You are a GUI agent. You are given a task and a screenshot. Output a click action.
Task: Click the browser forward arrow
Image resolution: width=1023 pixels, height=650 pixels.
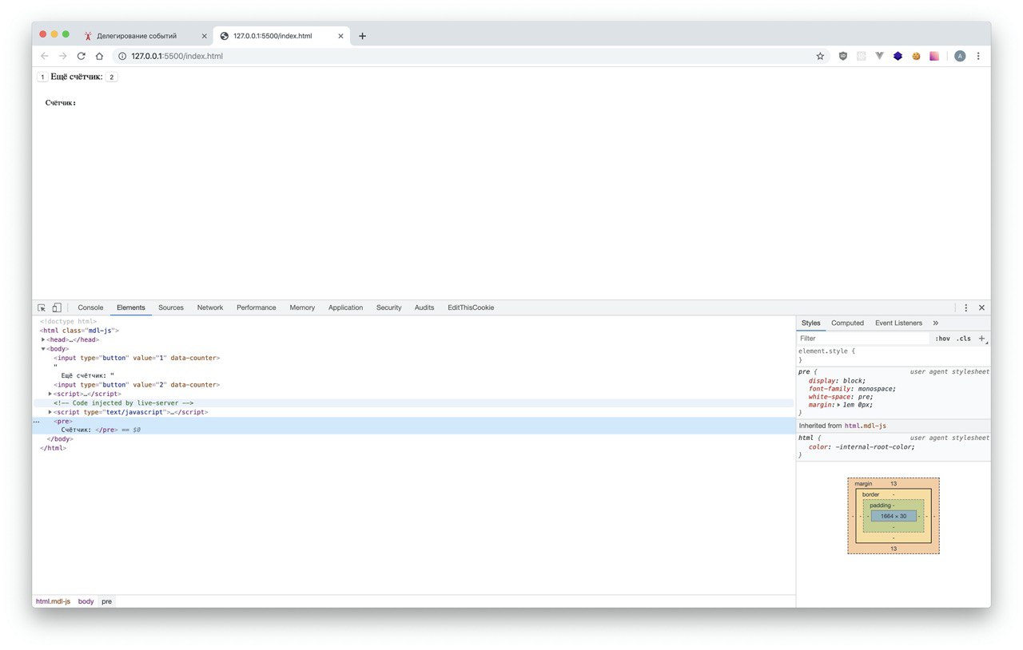click(x=62, y=56)
